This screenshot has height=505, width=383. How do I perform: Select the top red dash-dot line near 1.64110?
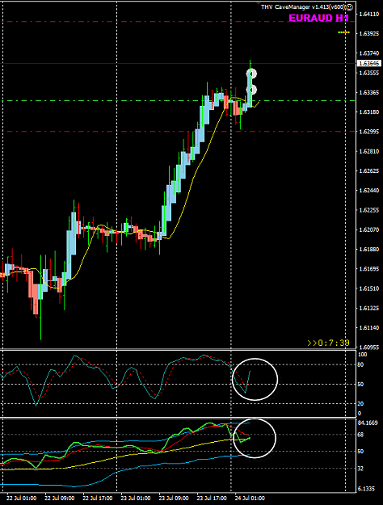[179, 22]
